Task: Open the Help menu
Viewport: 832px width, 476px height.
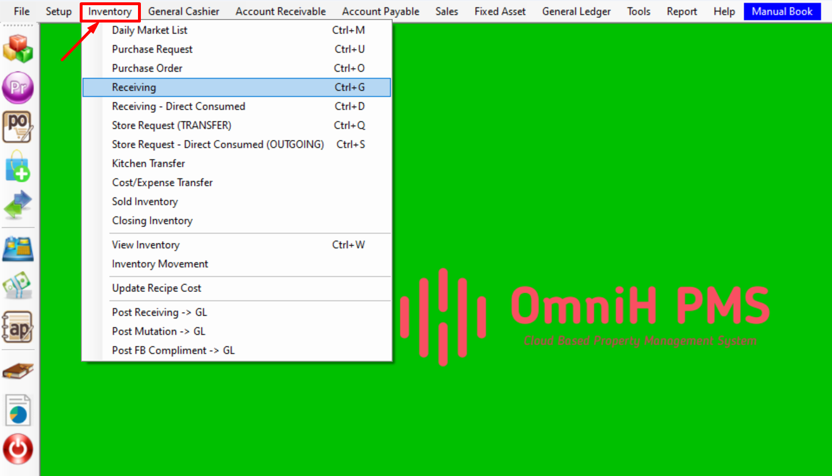Action: (x=724, y=12)
